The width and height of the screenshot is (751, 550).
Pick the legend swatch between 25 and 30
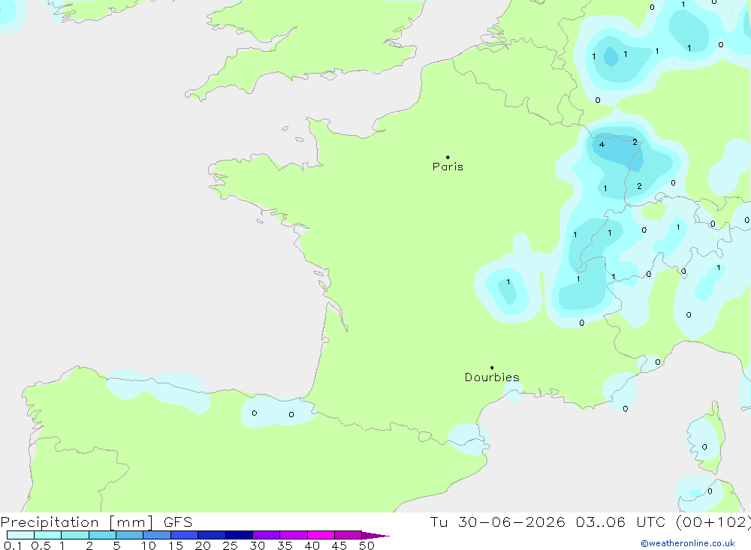point(239,535)
